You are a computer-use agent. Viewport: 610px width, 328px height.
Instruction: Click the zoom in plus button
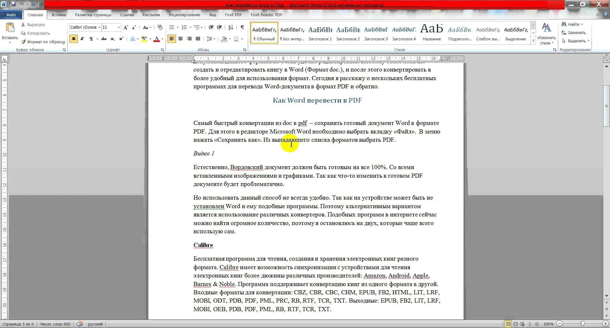pyautogui.click(x=606, y=324)
